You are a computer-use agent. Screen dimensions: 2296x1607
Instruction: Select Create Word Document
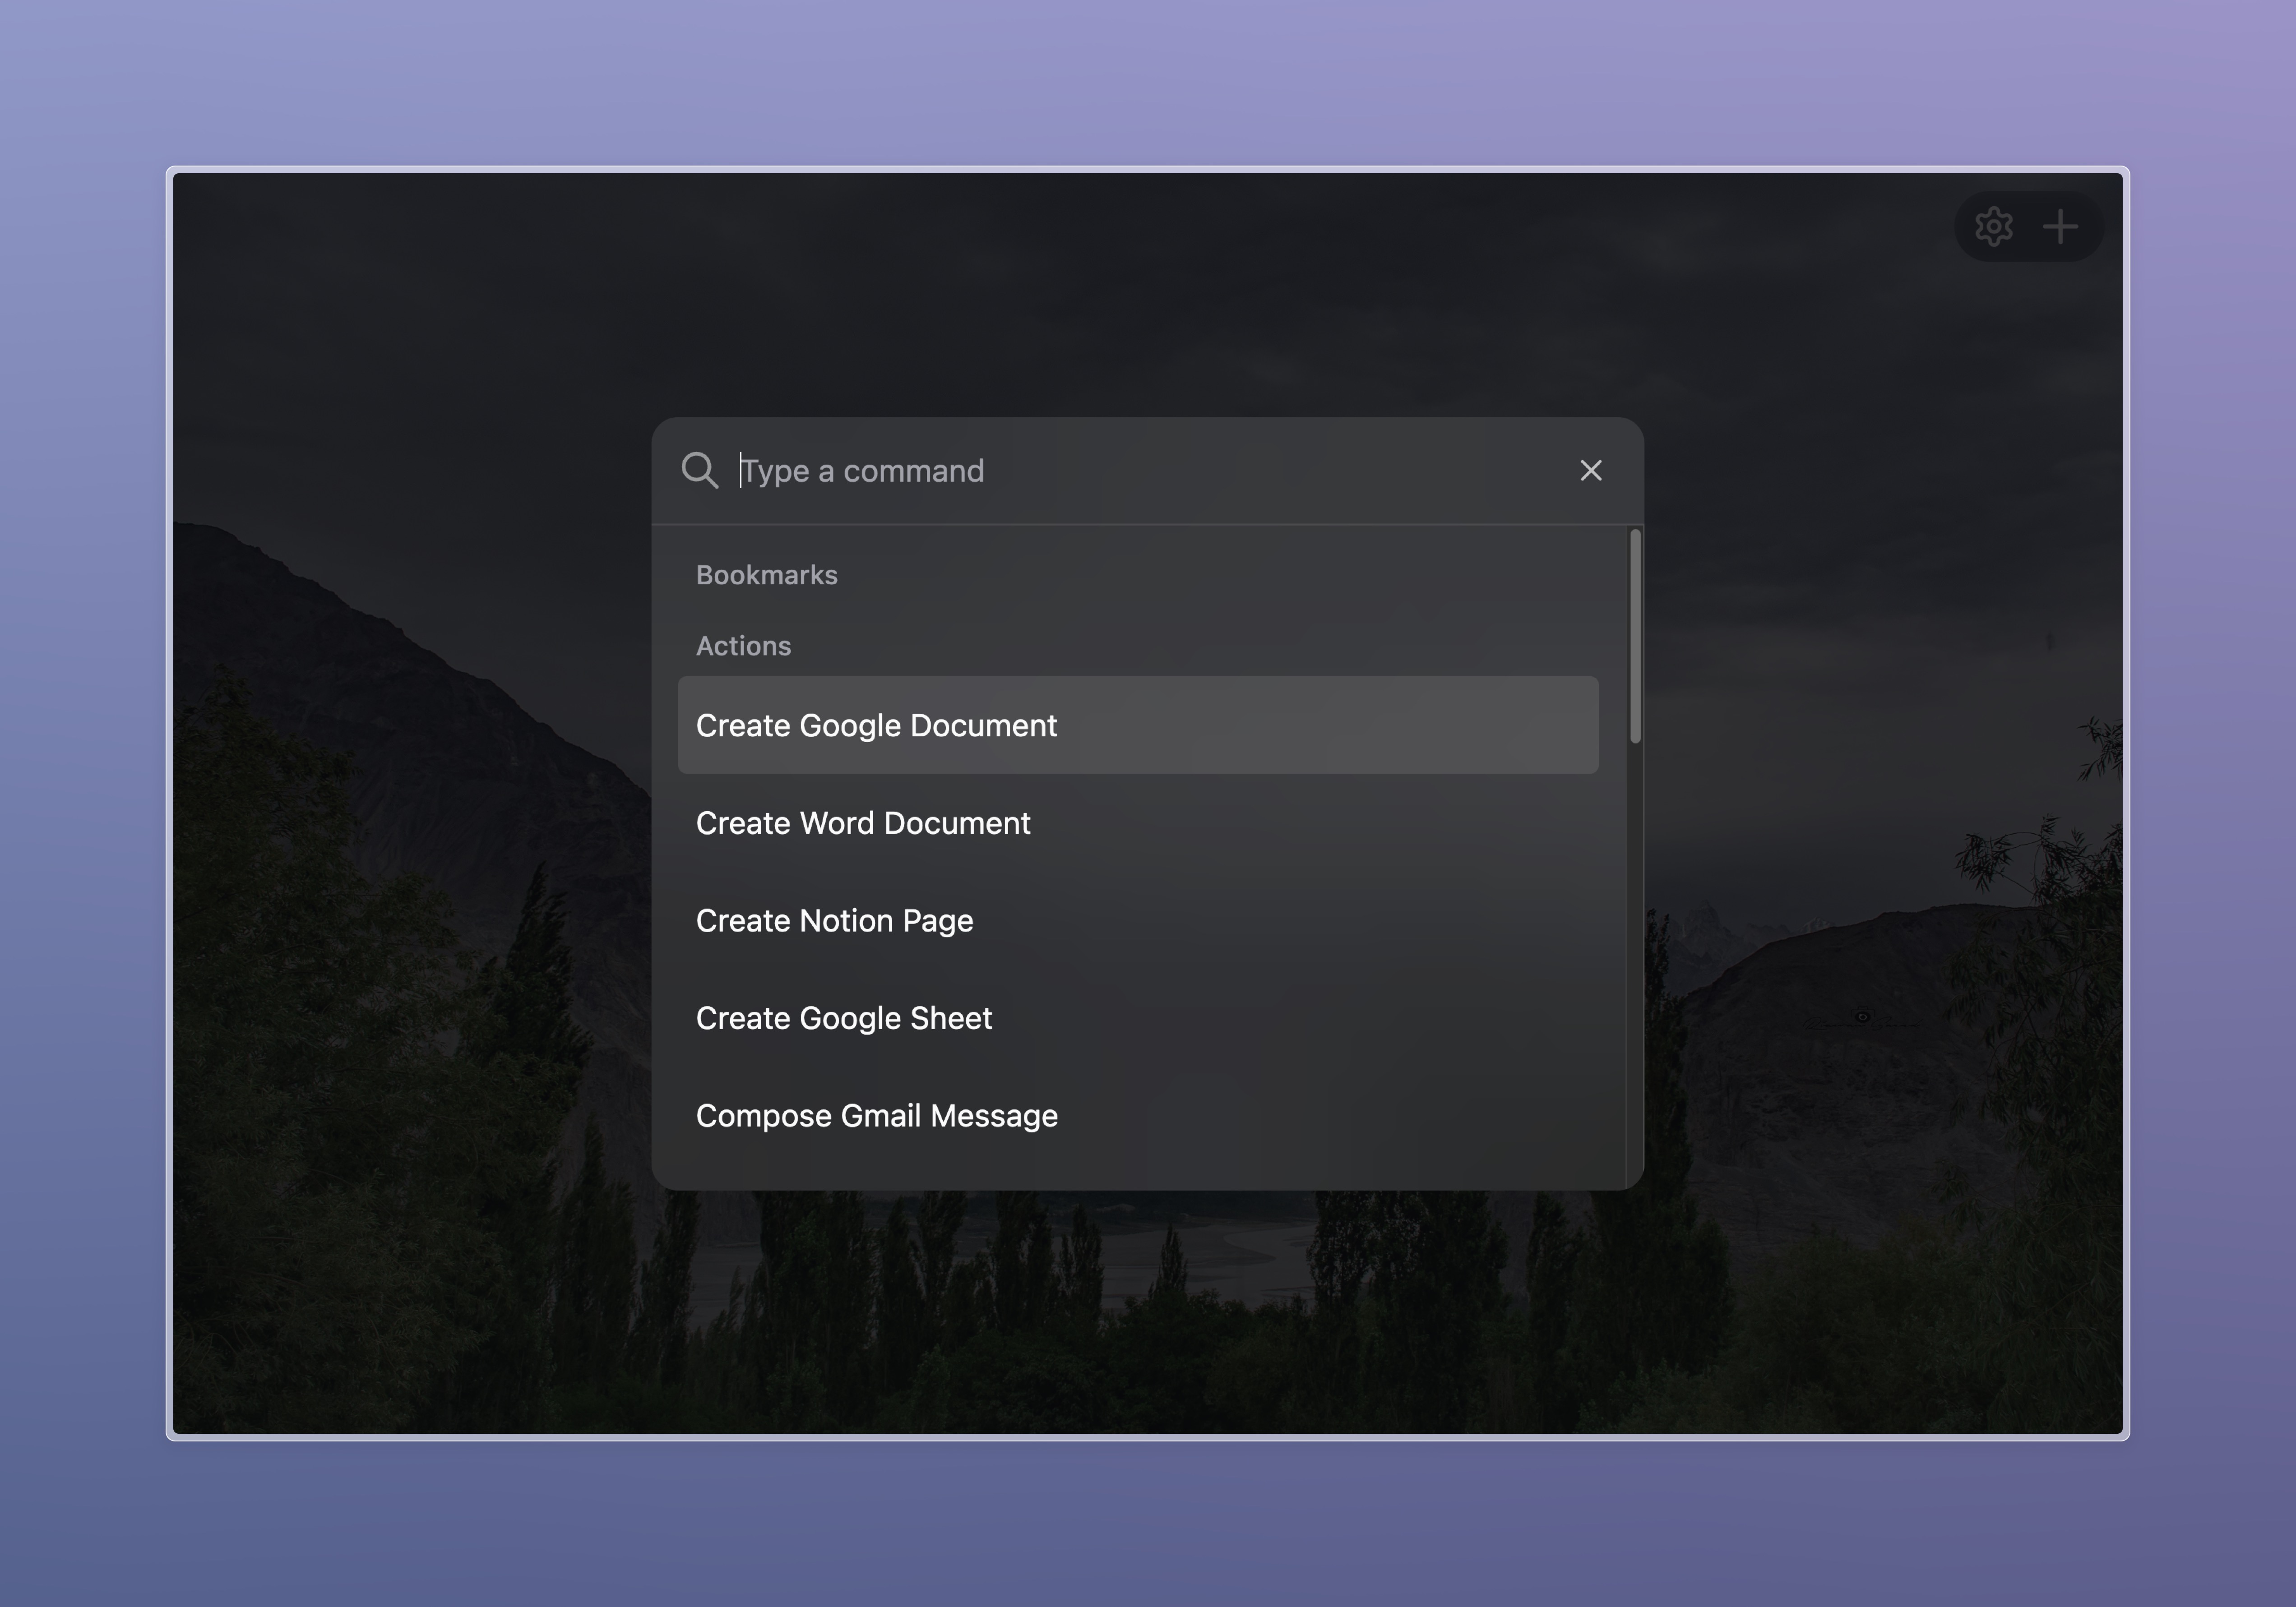(x=1137, y=823)
